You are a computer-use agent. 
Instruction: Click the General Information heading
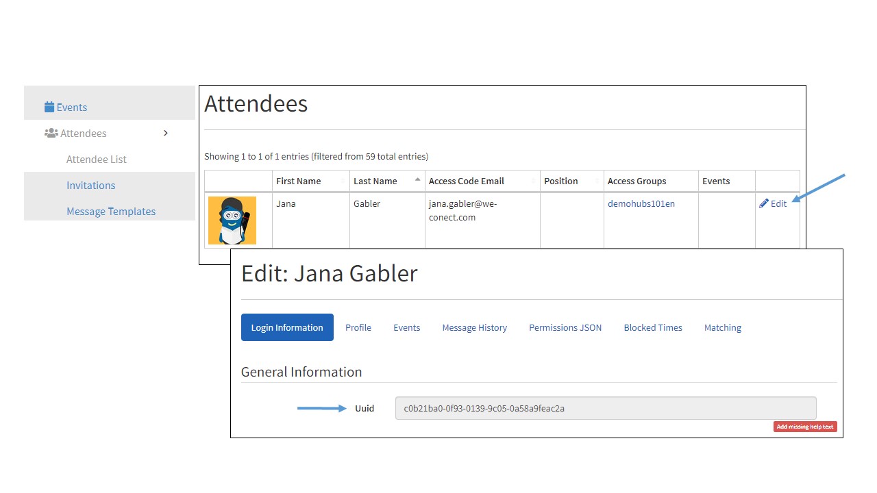coord(301,372)
